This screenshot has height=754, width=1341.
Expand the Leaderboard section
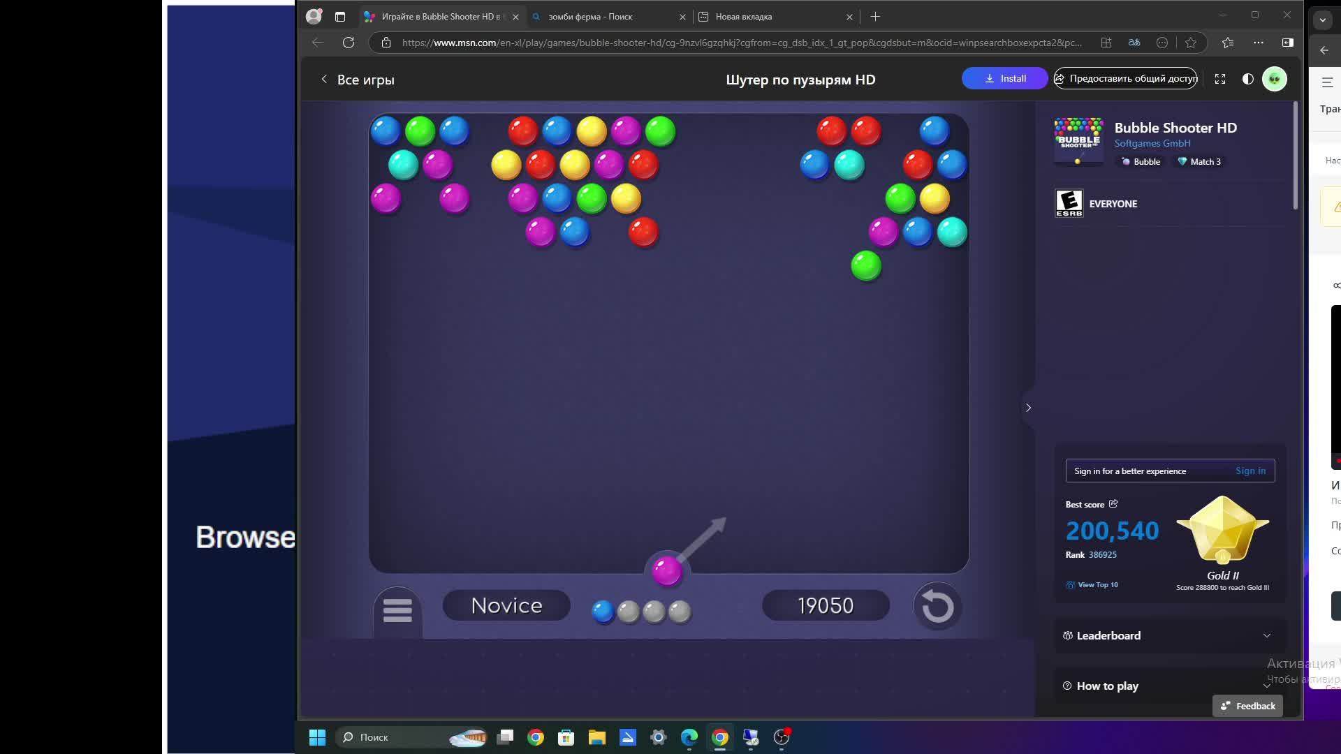pyautogui.click(x=1169, y=635)
